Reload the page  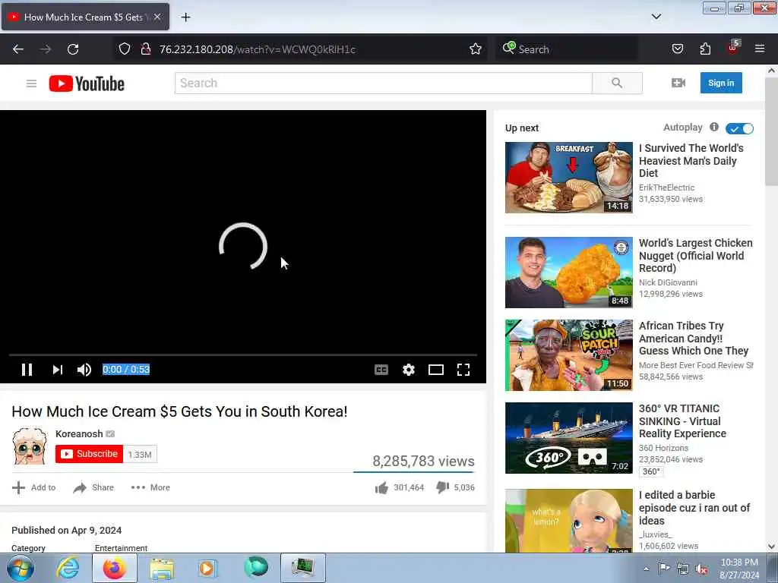pyautogui.click(x=73, y=49)
